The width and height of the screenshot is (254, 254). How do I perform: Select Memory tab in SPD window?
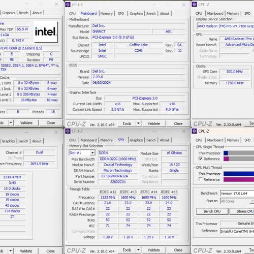107,140
